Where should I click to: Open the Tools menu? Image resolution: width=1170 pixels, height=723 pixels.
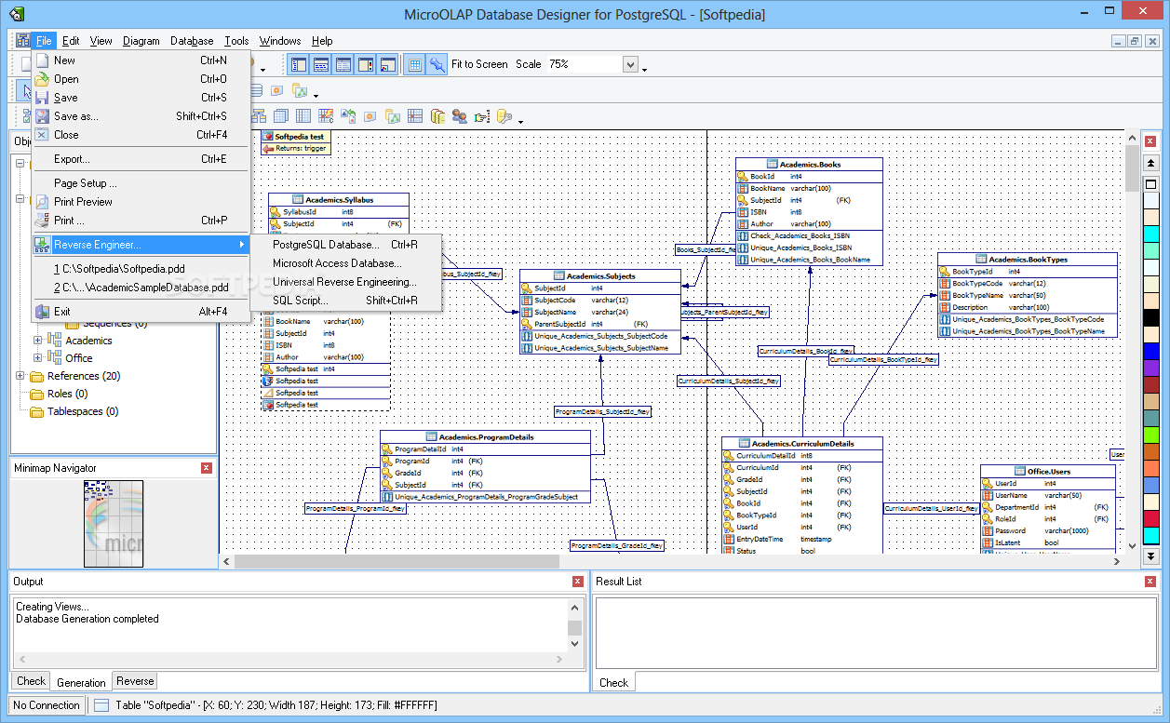[237, 41]
